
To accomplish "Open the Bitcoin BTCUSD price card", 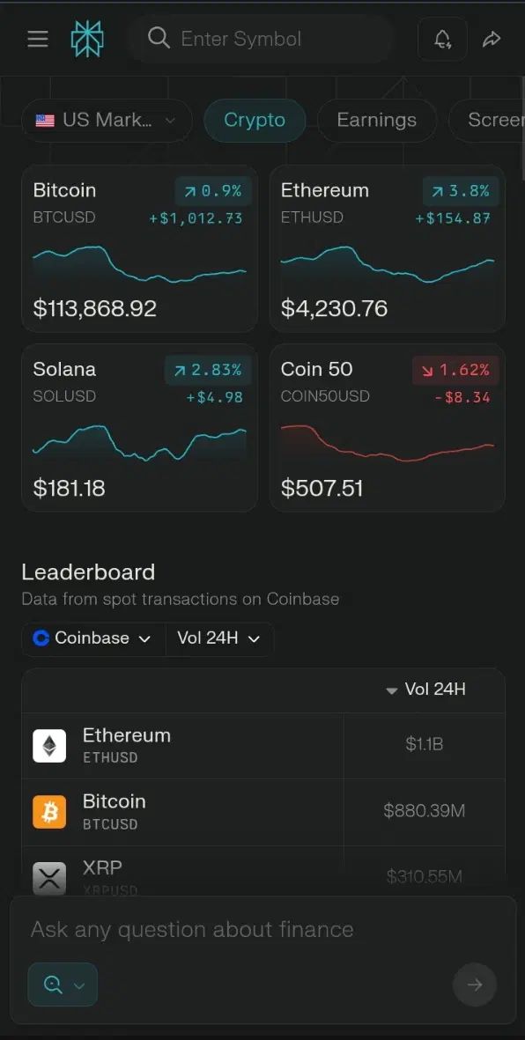I will [139, 248].
